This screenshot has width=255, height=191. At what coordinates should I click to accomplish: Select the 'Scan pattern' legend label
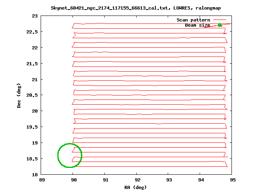pyautogui.click(x=193, y=20)
